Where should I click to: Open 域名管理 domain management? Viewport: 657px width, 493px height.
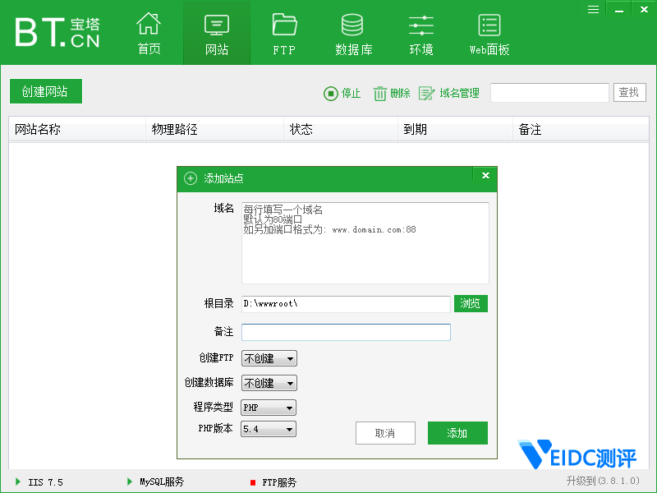[449, 94]
